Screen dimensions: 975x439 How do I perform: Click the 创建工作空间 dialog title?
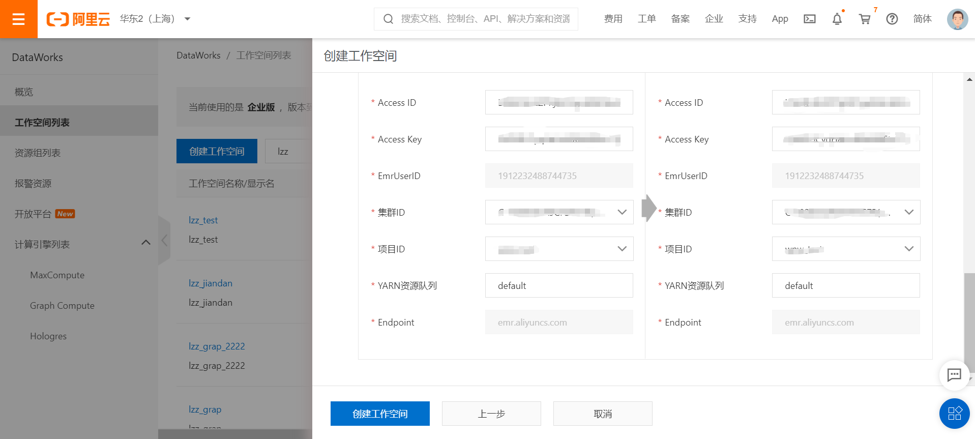(x=360, y=56)
